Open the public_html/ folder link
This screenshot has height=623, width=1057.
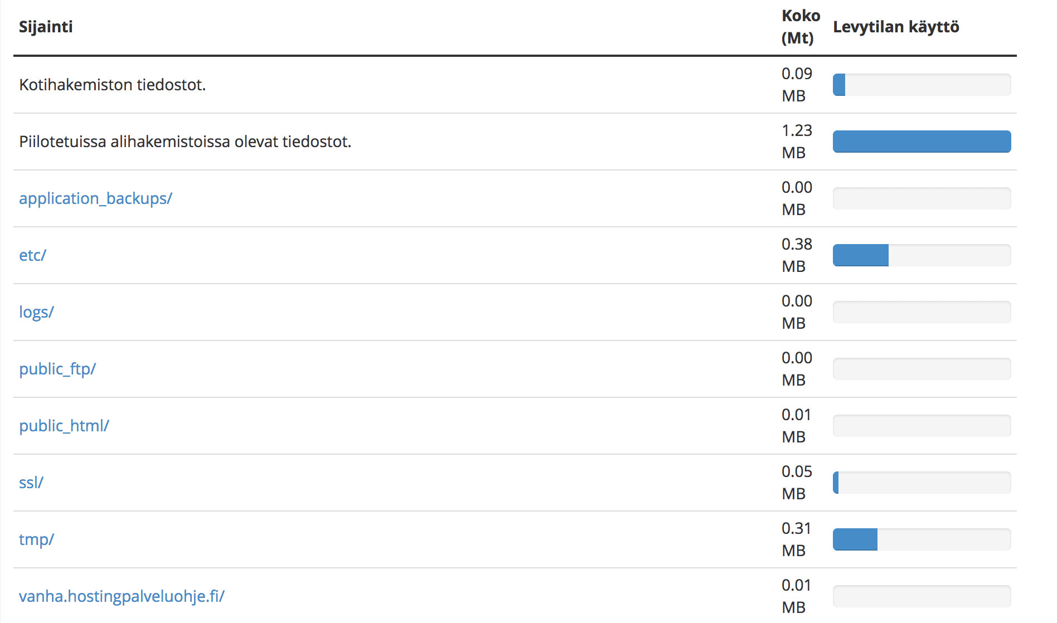pos(64,426)
